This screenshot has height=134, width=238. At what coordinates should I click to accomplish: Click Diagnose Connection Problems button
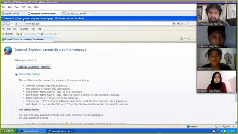click(33, 67)
